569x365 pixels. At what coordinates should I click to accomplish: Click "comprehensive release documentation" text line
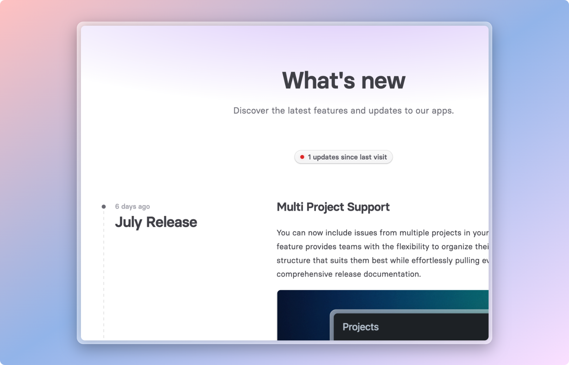349,274
